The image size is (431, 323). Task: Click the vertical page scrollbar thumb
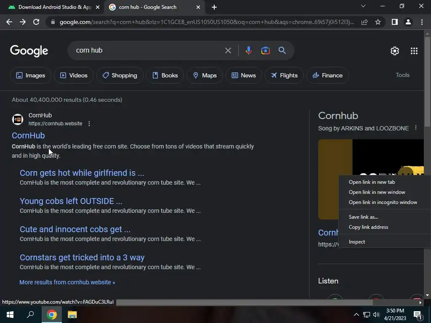427,82
